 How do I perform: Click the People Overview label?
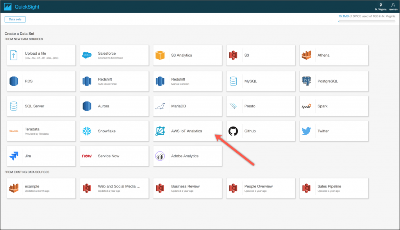(259, 186)
